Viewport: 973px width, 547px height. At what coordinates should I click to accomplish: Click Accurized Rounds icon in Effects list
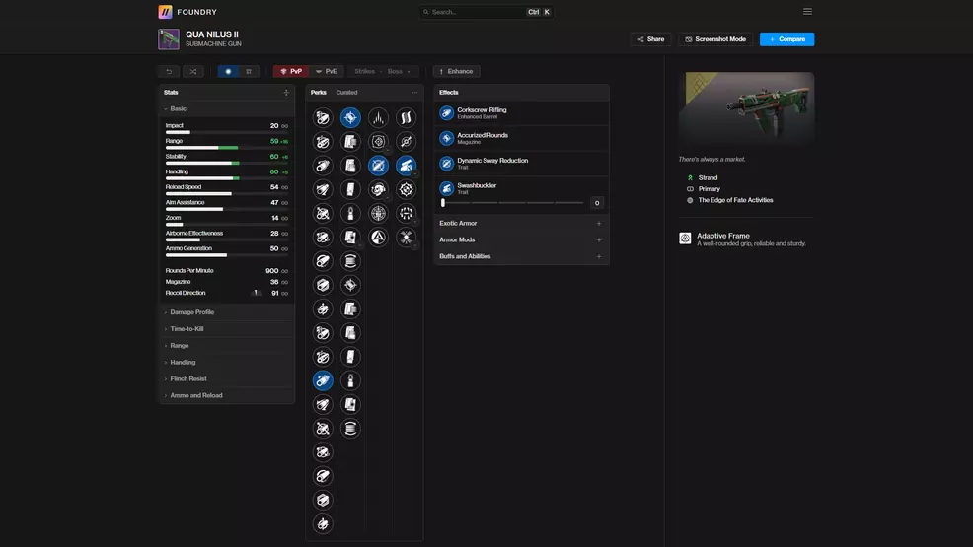pyautogui.click(x=446, y=138)
